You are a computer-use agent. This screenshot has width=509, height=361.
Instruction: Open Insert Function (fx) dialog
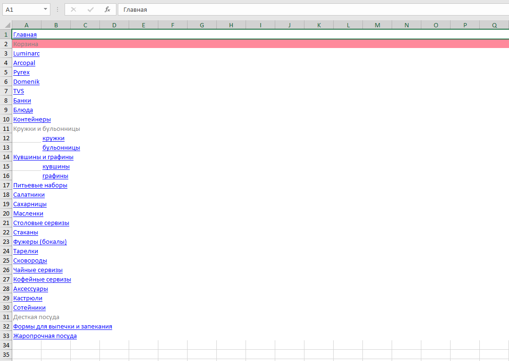pos(107,10)
